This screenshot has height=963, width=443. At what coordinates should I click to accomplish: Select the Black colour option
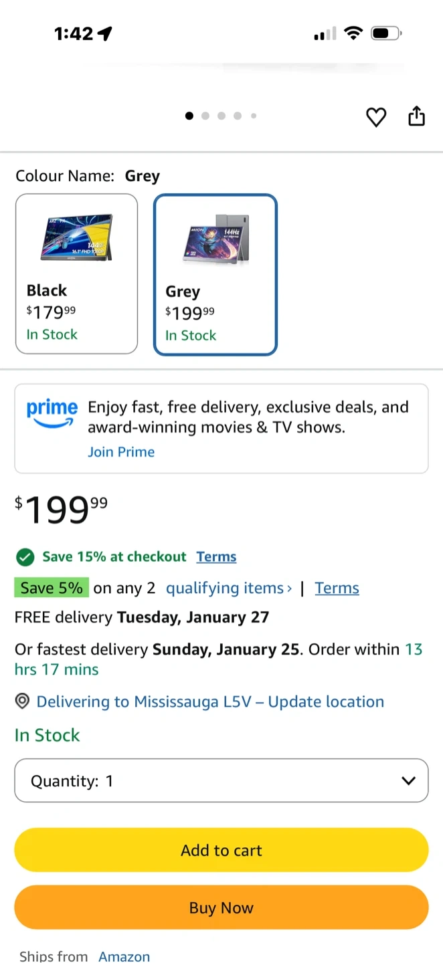pyautogui.click(x=76, y=274)
